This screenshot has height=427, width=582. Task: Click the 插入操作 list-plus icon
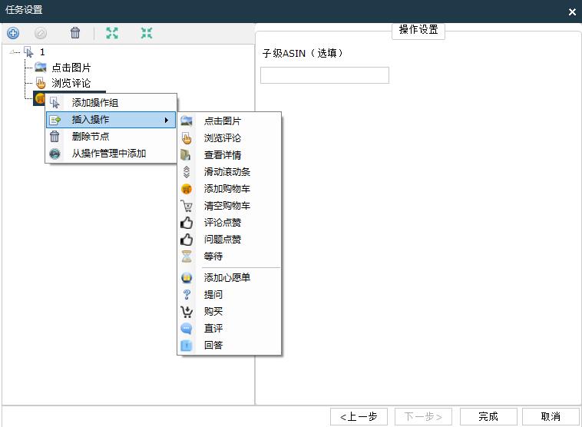[55, 120]
